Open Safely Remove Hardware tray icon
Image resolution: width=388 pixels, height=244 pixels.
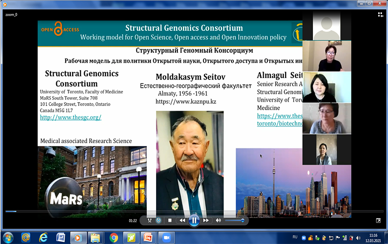(317, 238)
